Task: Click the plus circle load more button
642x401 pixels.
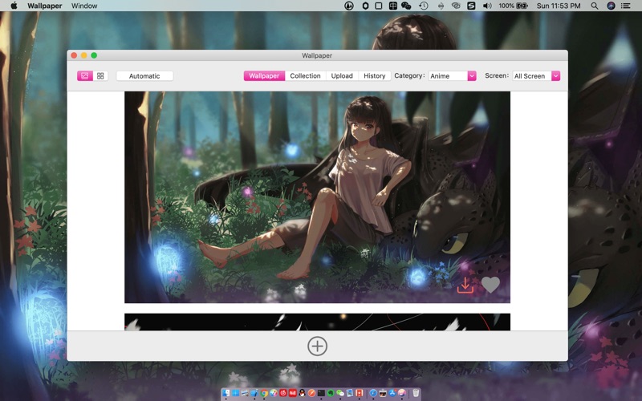Action: 317,346
